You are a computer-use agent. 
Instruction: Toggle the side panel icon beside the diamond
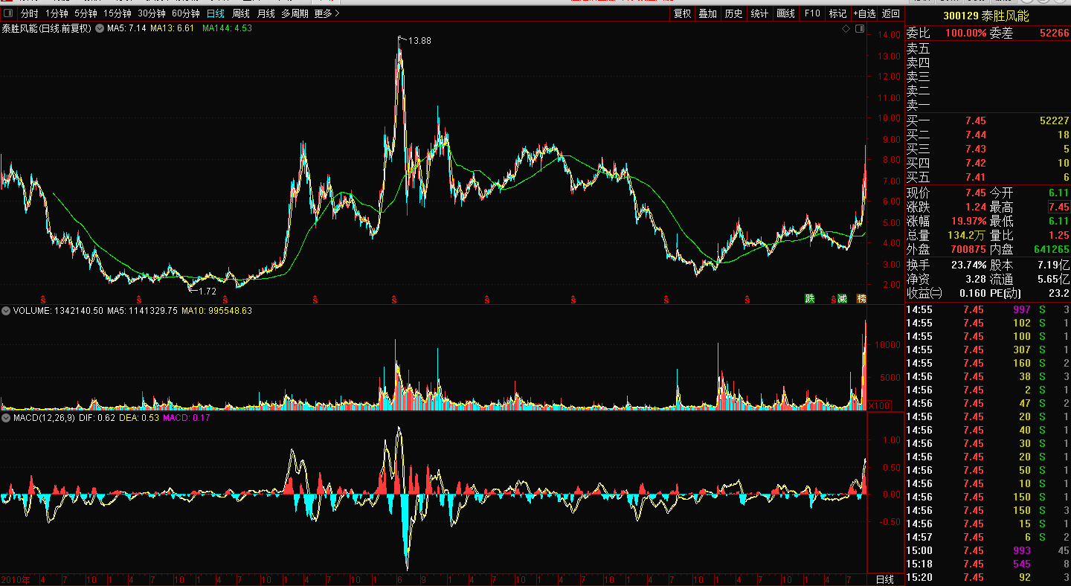pyautogui.click(x=860, y=28)
